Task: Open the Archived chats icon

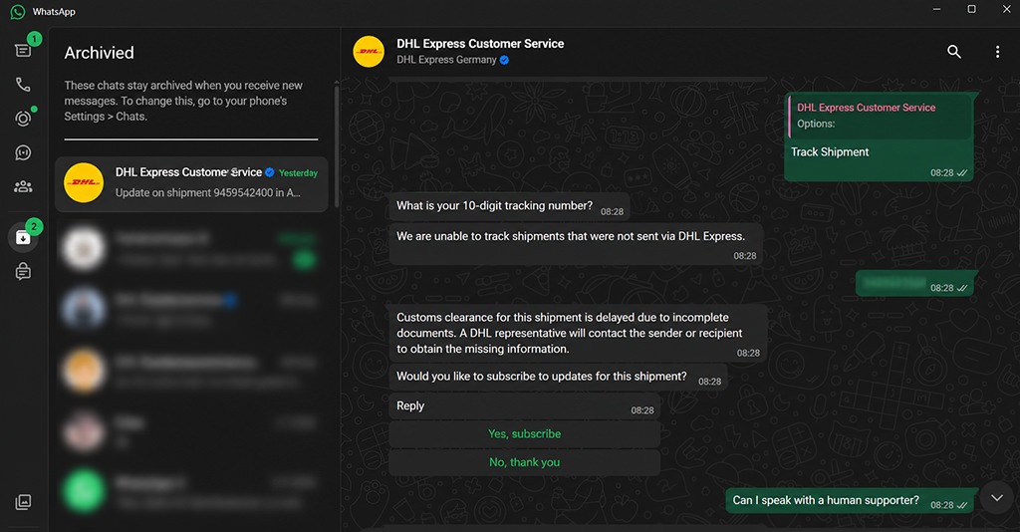Action: [23, 237]
